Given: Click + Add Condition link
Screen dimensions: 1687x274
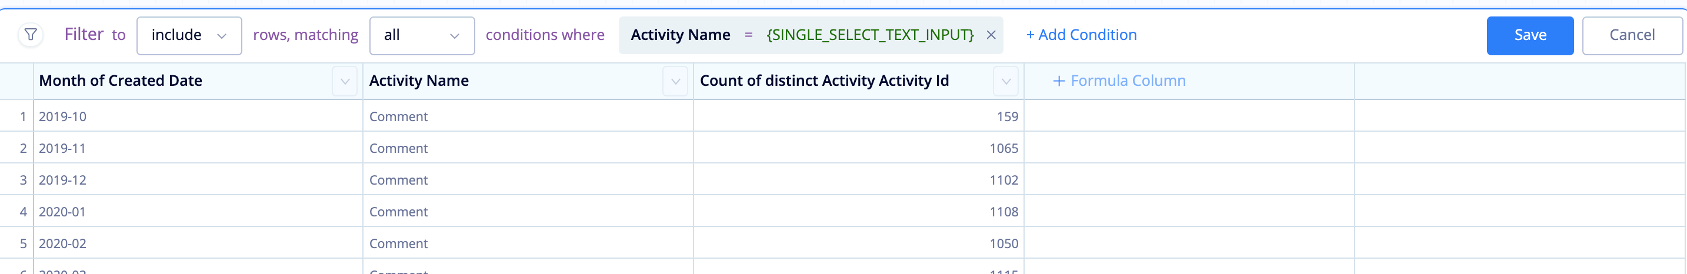Looking at the screenshot, I should click(x=1081, y=35).
